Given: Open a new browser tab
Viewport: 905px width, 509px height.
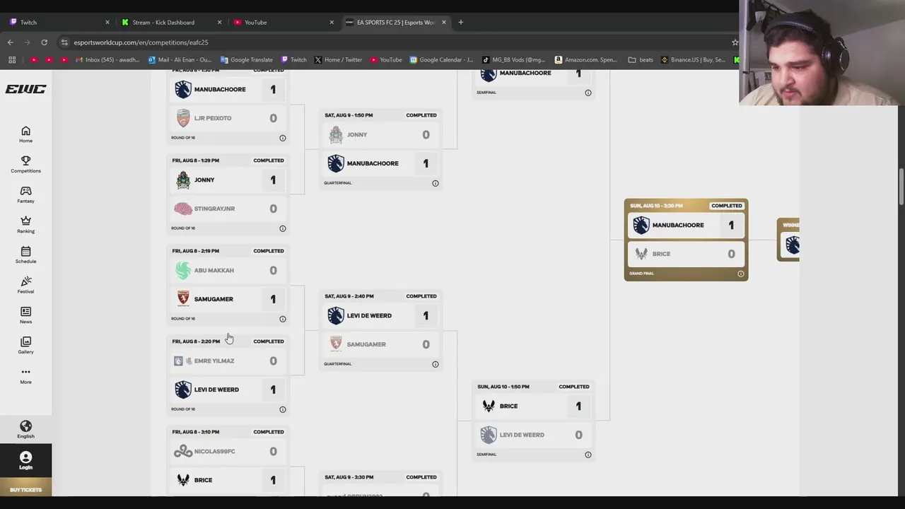Looking at the screenshot, I should 460,22.
